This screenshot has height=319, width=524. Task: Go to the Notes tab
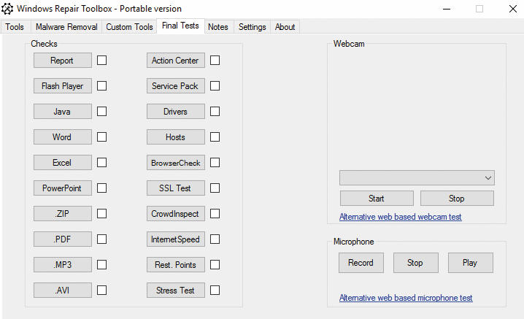218,27
